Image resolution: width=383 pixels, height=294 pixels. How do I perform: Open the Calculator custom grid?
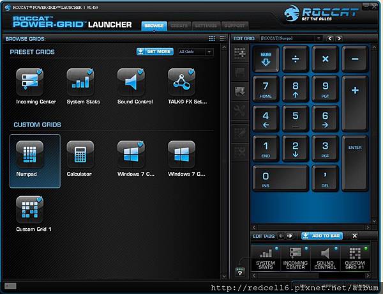80,155
